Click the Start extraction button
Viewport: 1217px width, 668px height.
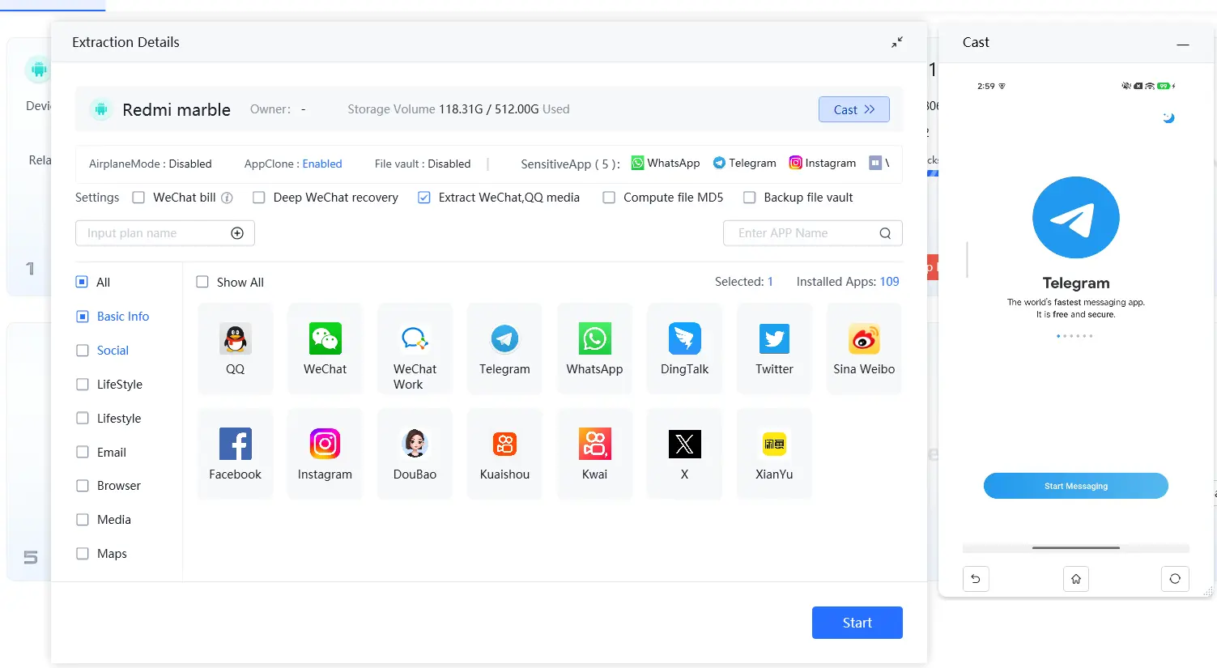click(x=857, y=623)
